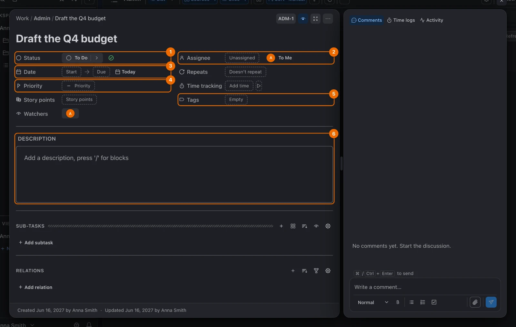Open the Unassigned assignee selector

pos(242,58)
